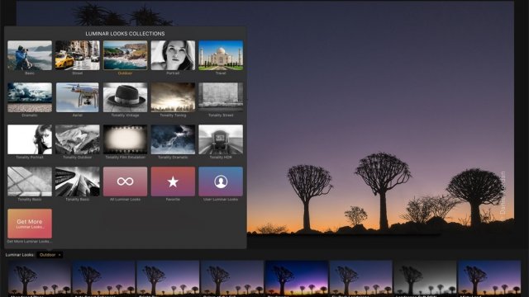Screen dimensions: 529x297
Task: Open the Street collection with yellow taxi
Action: [77, 55]
